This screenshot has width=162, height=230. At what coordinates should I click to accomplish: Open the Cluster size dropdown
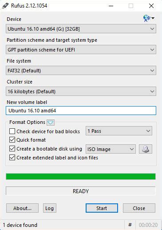(81, 91)
